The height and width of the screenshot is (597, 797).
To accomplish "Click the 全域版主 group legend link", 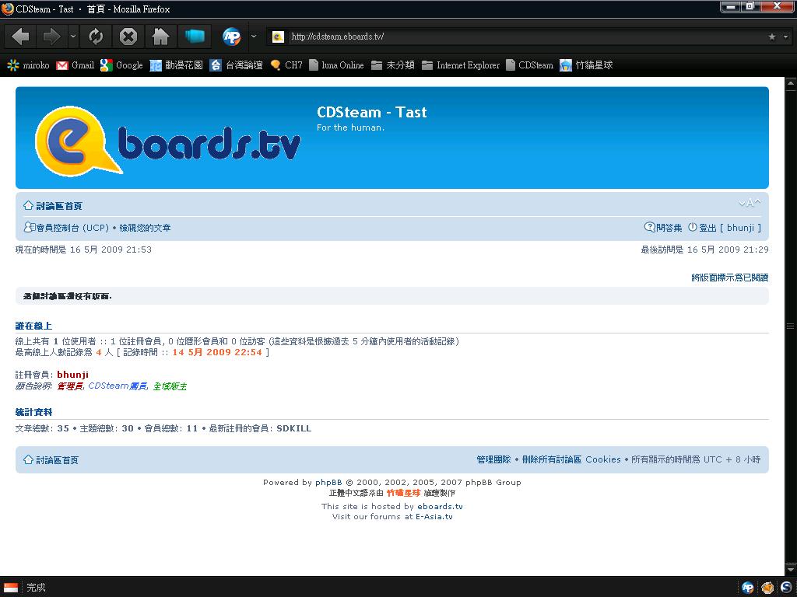I will 170,386.
